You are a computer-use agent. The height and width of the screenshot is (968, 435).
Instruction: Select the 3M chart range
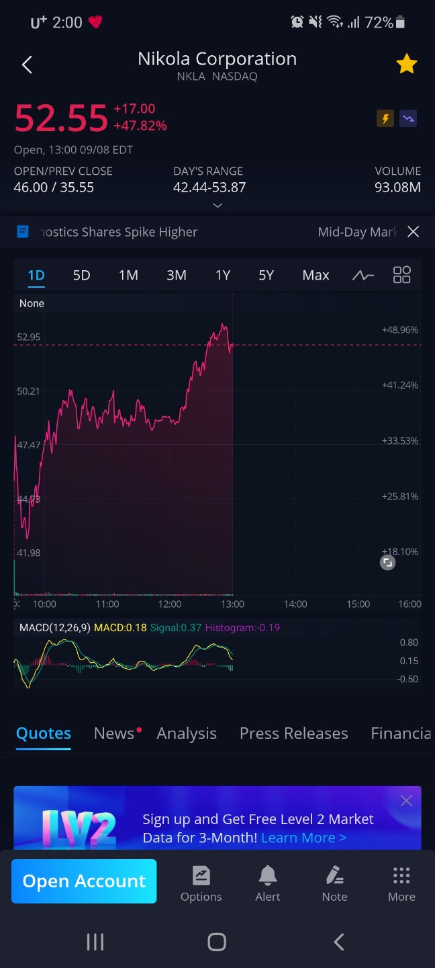tap(177, 275)
